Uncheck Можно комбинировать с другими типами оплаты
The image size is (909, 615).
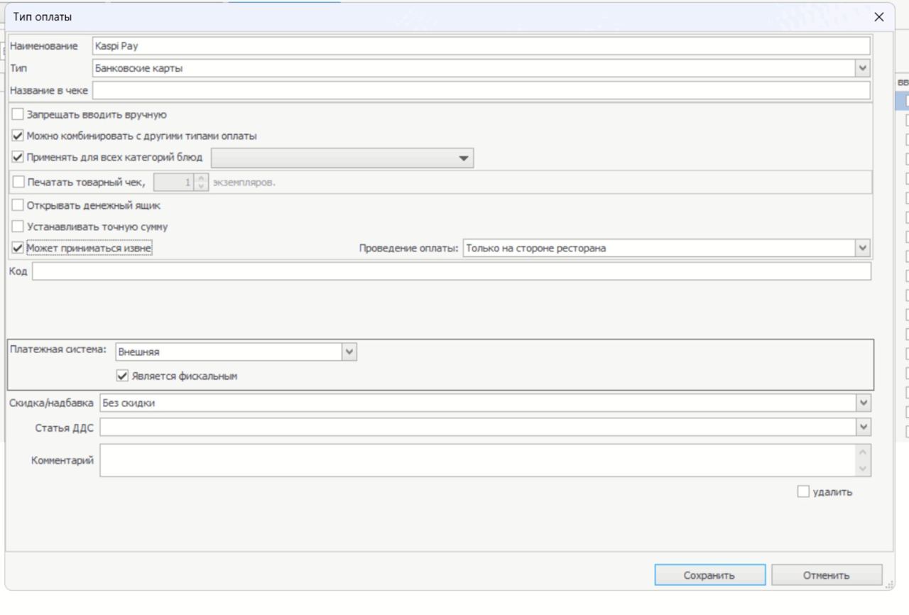coord(18,136)
